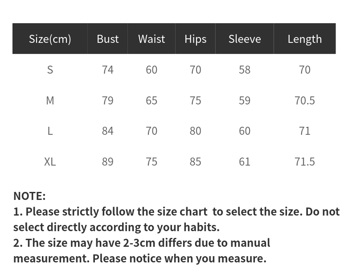The height and width of the screenshot is (270, 352).
Task: Select the note about 2-3cm manual measurement
Action: [142, 251]
